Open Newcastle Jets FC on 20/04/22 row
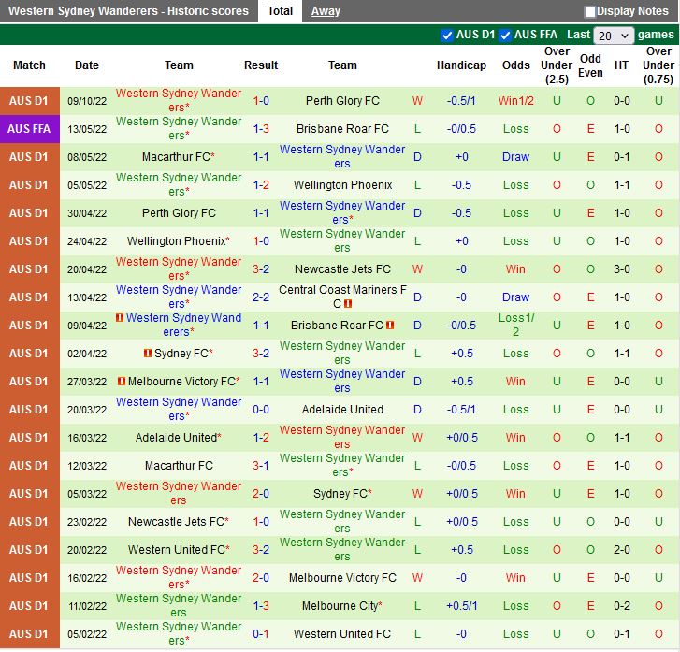The height and width of the screenshot is (652, 680). pos(342,269)
